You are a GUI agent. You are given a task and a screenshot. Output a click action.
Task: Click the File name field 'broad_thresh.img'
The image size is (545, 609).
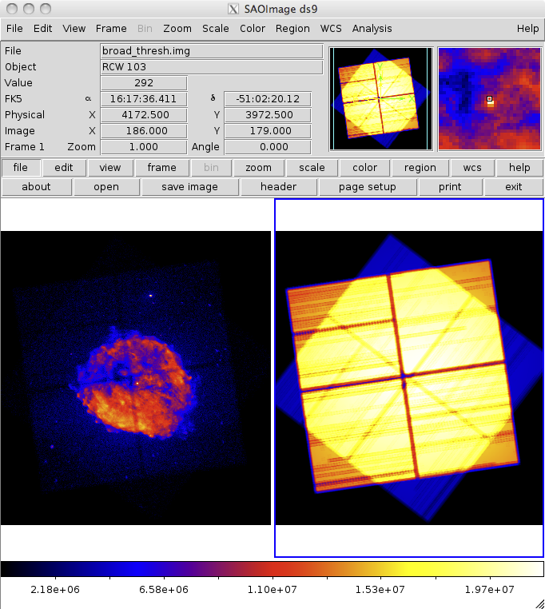[x=211, y=51]
